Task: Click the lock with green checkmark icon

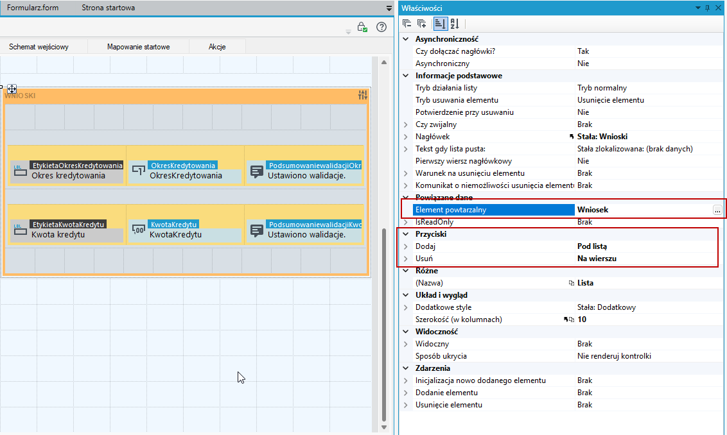Action: click(362, 28)
